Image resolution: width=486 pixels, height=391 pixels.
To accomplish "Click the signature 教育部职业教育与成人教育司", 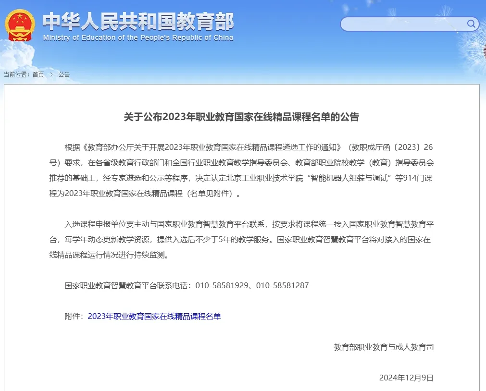I will [384, 347].
